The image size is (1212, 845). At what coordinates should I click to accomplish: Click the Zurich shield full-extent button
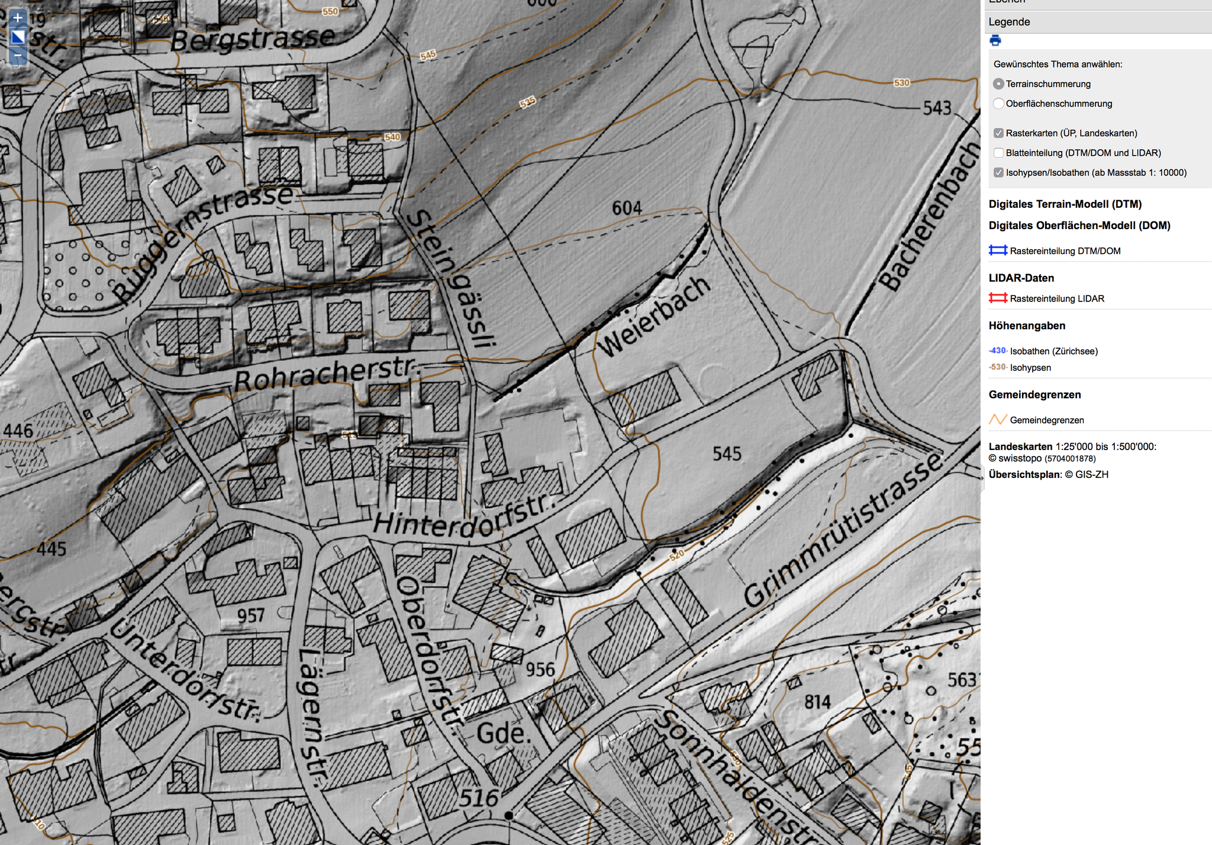(18, 37)
